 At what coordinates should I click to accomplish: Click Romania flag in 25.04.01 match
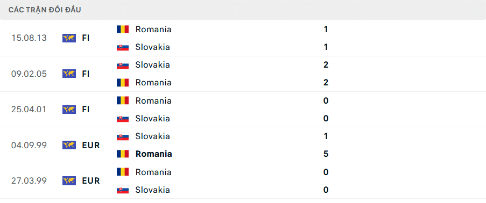(123, 100)
